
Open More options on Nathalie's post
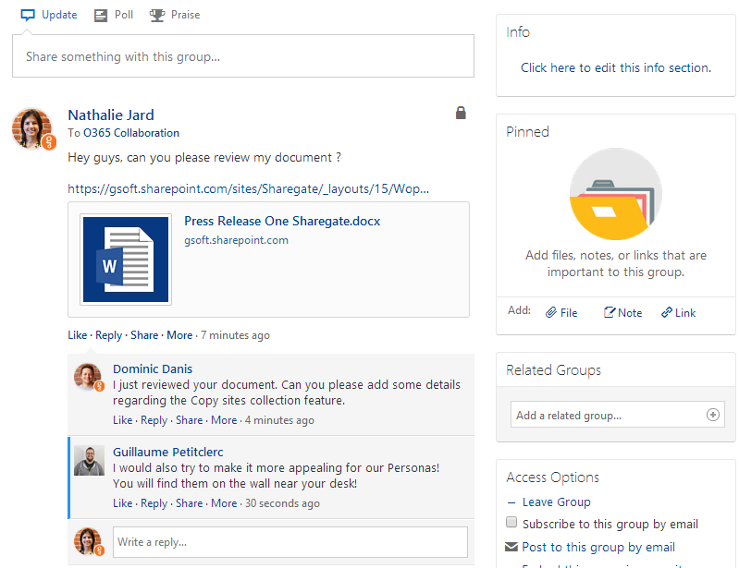pos(179,335)
